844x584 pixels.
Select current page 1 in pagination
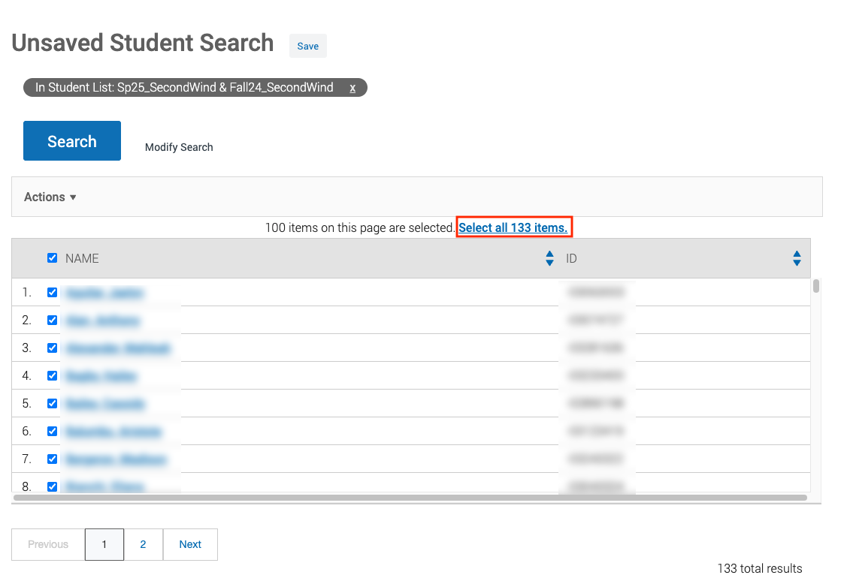(x=104, y=544)
